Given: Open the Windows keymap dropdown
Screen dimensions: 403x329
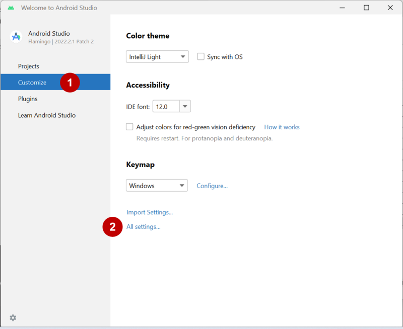Looking at the screenshot, I should [157, 185].
